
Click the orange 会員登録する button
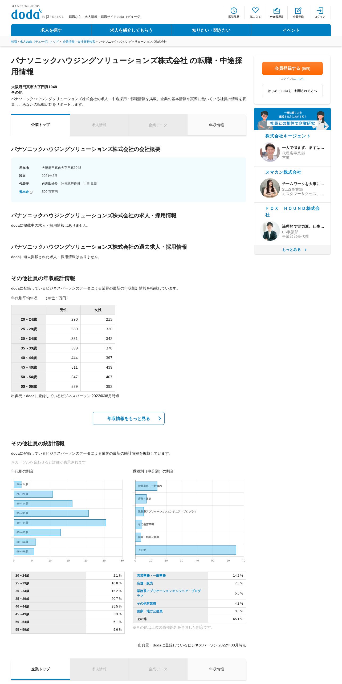coord(292,68)
